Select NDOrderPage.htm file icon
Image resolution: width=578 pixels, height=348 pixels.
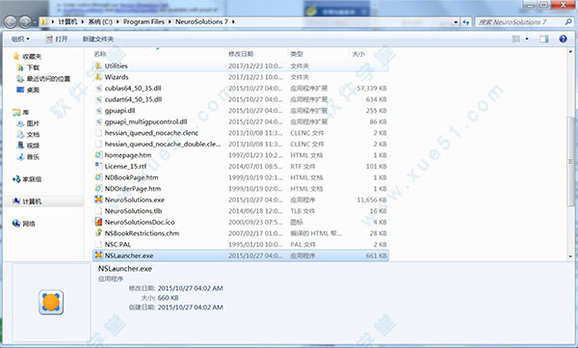[98, 189]
